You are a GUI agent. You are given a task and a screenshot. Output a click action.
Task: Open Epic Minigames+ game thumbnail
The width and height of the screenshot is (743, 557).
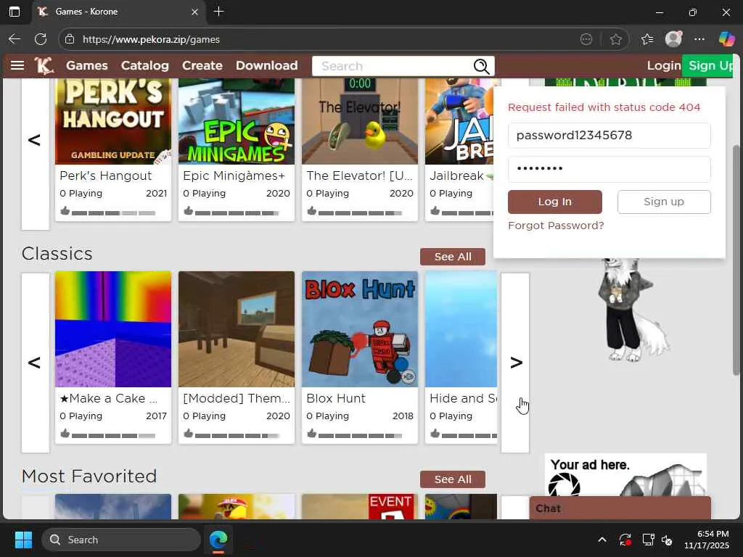tap(237, 121)
